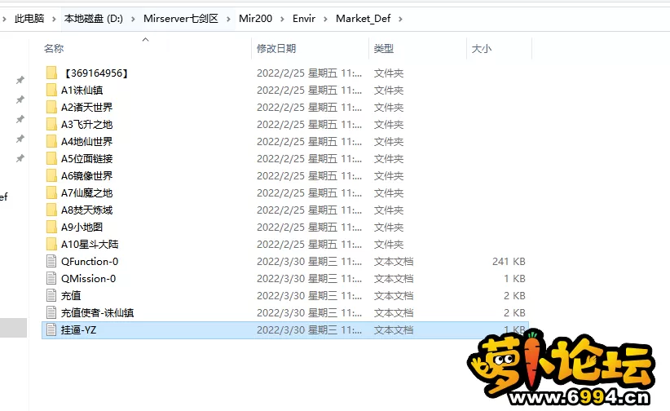This screenshot has width=670, height=411.
Task: Expand breadcrumb arrow after Mir200
Action: pyautogui.click(x=282, y=19)
